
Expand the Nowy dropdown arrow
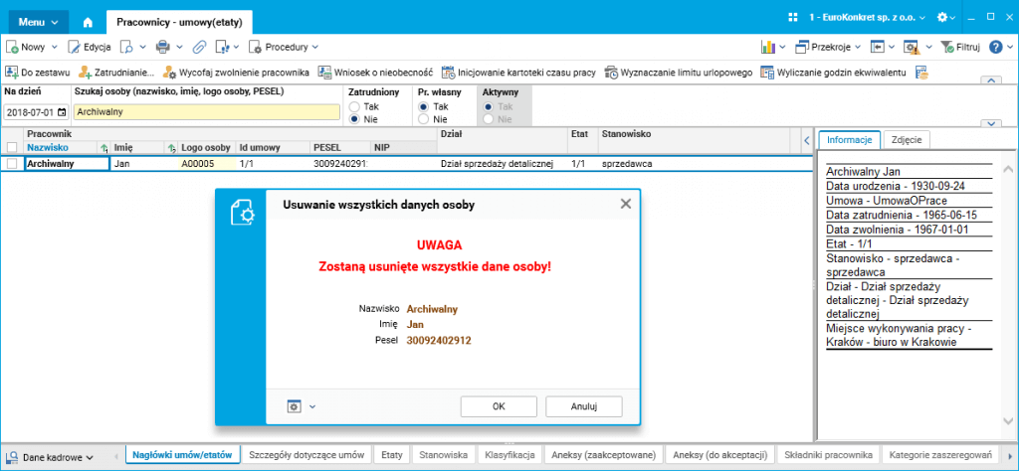pyautogui.click(x=55, y=47)
